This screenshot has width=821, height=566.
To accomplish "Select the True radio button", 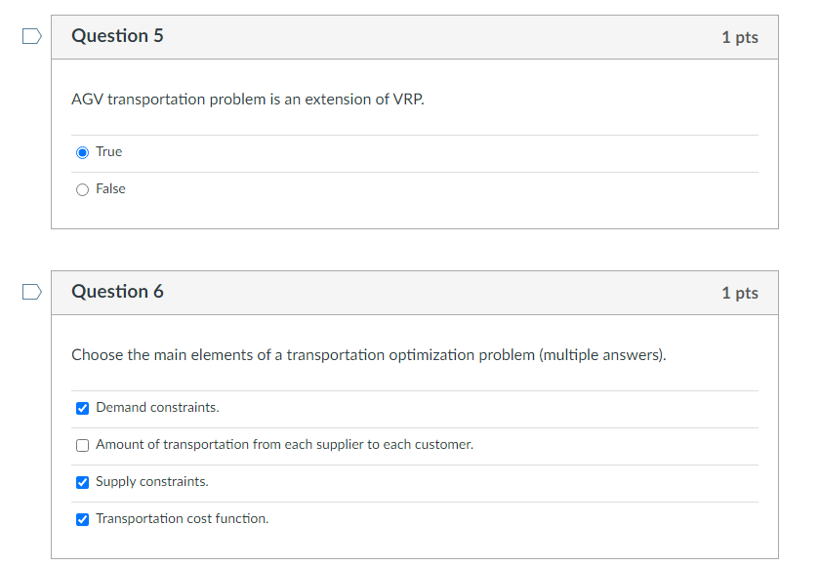I will [x=82, y=151].
